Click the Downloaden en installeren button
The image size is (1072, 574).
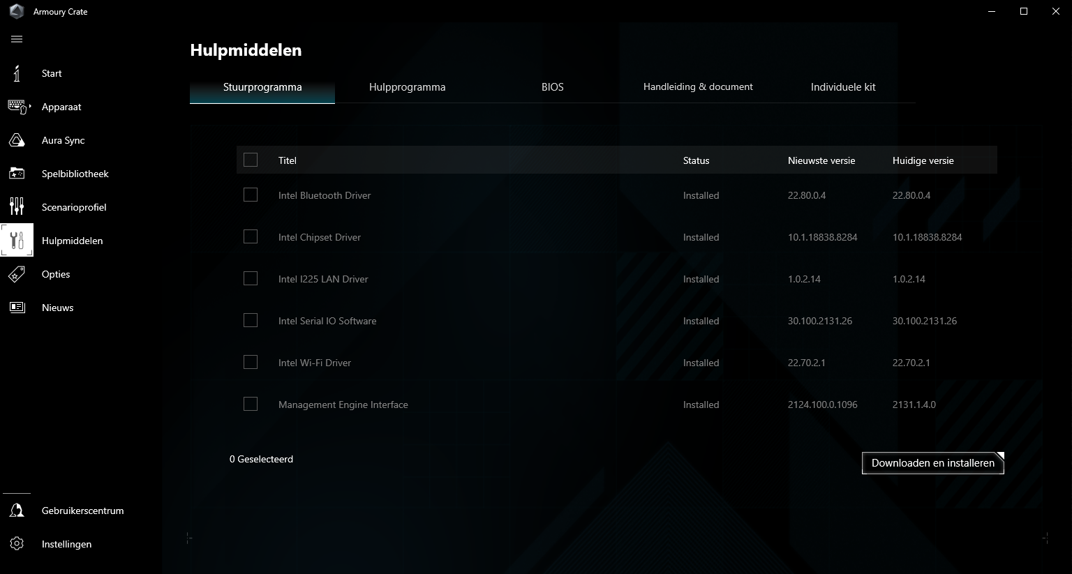[933, 463]
